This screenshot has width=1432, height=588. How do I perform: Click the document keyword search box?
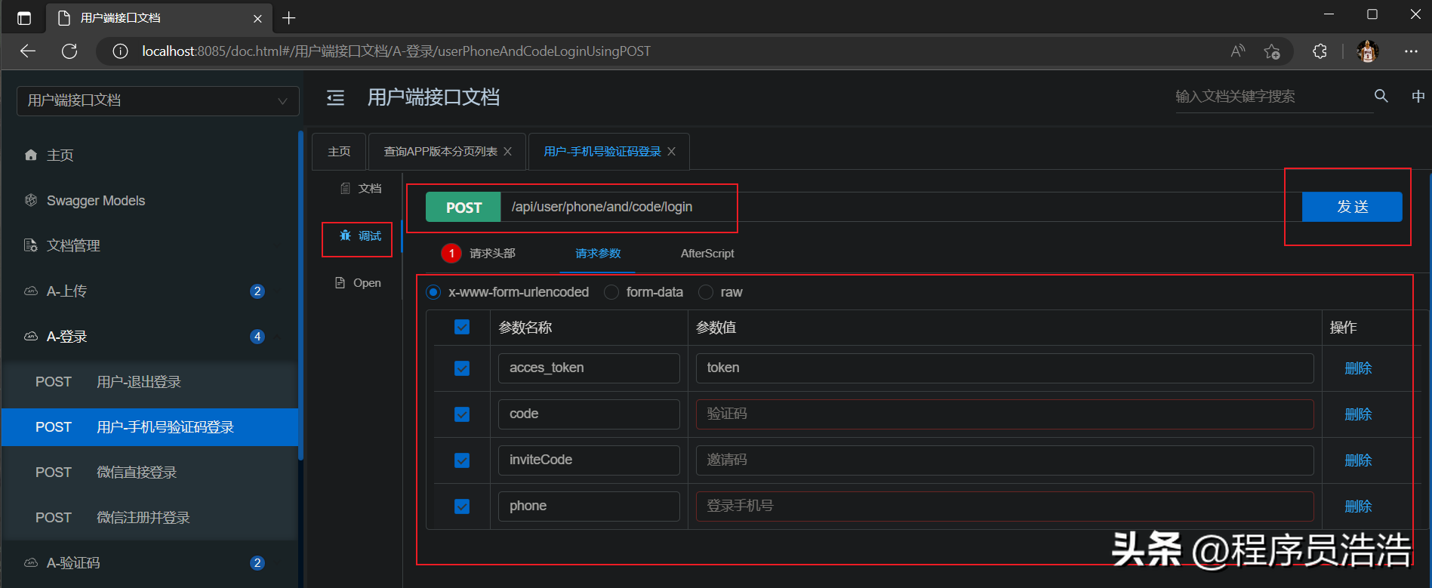coord(1273,97)
